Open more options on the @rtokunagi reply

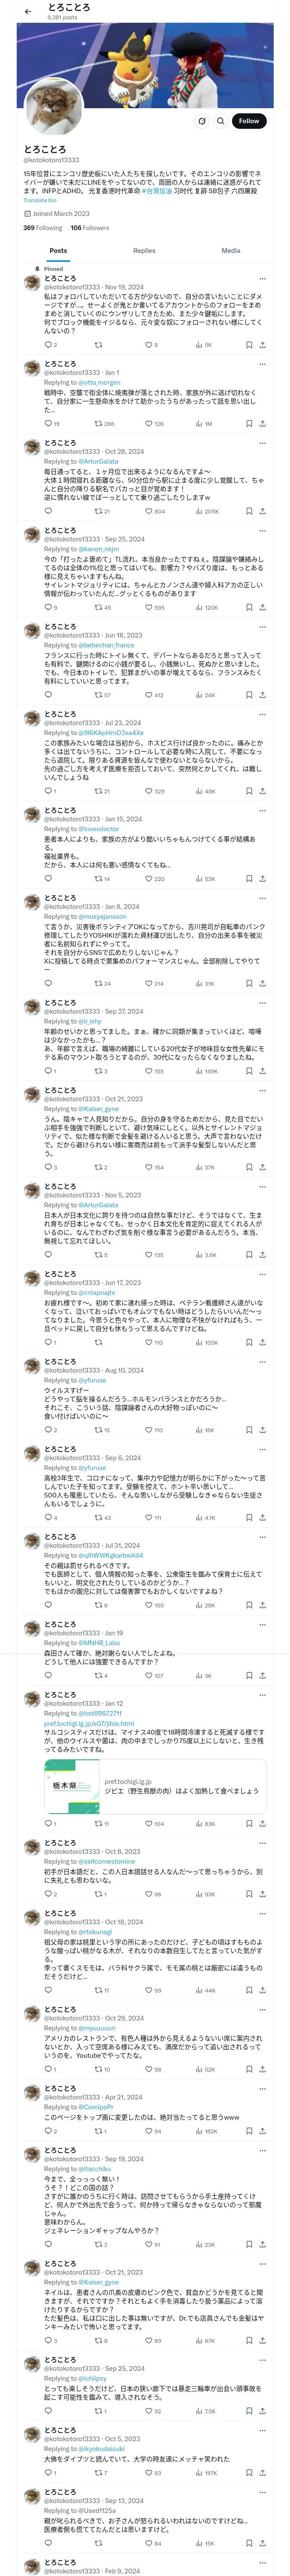click(x=263, y=1914)
